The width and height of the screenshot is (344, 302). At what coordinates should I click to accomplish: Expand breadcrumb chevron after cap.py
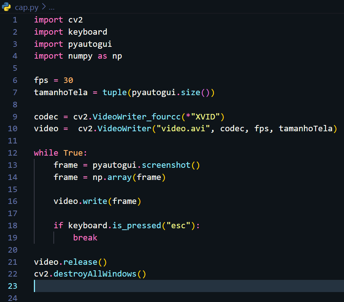point(44,7)
